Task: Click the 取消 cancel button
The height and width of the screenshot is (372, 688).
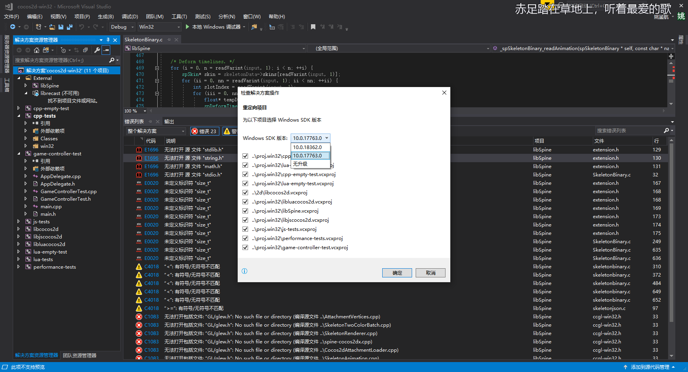Action: pos(430,273)
